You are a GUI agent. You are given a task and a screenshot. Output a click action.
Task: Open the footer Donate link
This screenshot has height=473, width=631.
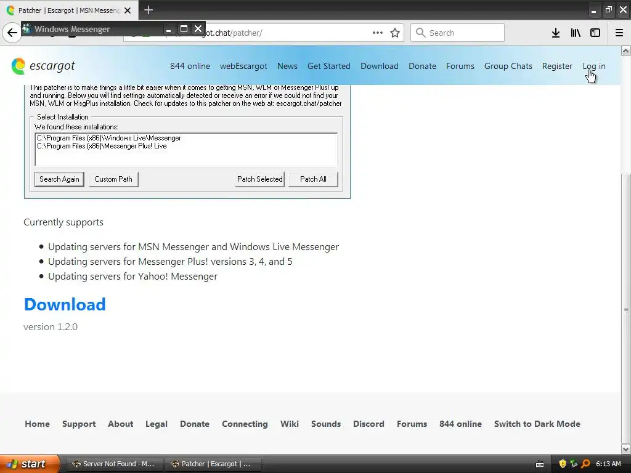point(194,424)
